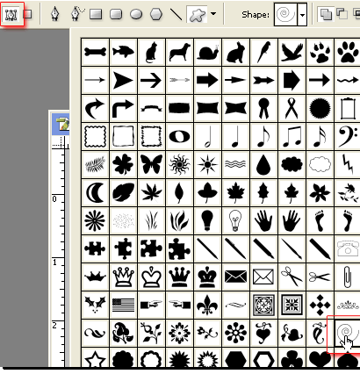Open the Shape picker dropdown arrow
The image size is (360, 374).
(x=302, y=14)
